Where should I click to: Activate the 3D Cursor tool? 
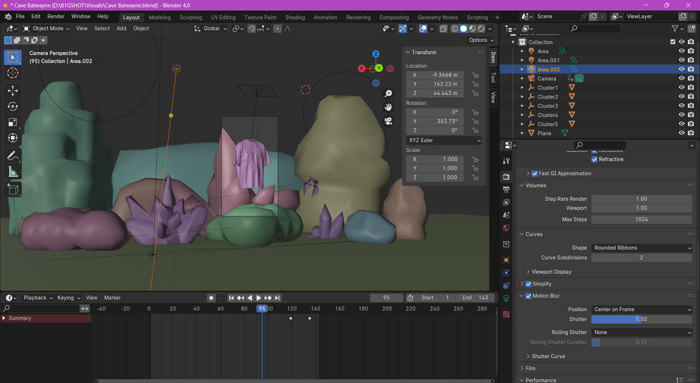13,73
